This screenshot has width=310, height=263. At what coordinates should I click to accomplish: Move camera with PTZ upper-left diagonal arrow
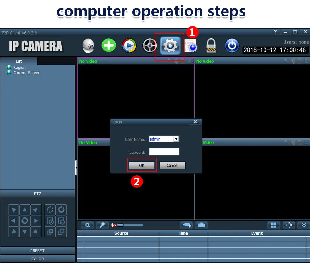tap(14, 210)
